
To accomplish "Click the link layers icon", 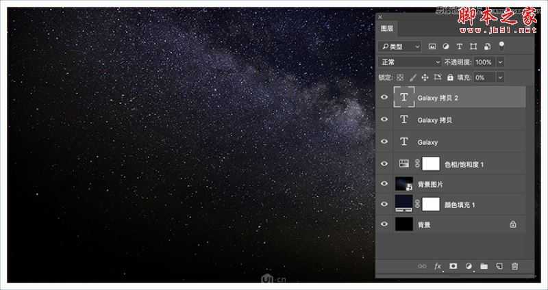I will click(422, 266).
